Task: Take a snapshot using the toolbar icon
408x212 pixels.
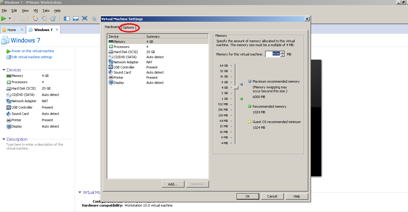Action: pyautogui.click(x=35, y=18)
